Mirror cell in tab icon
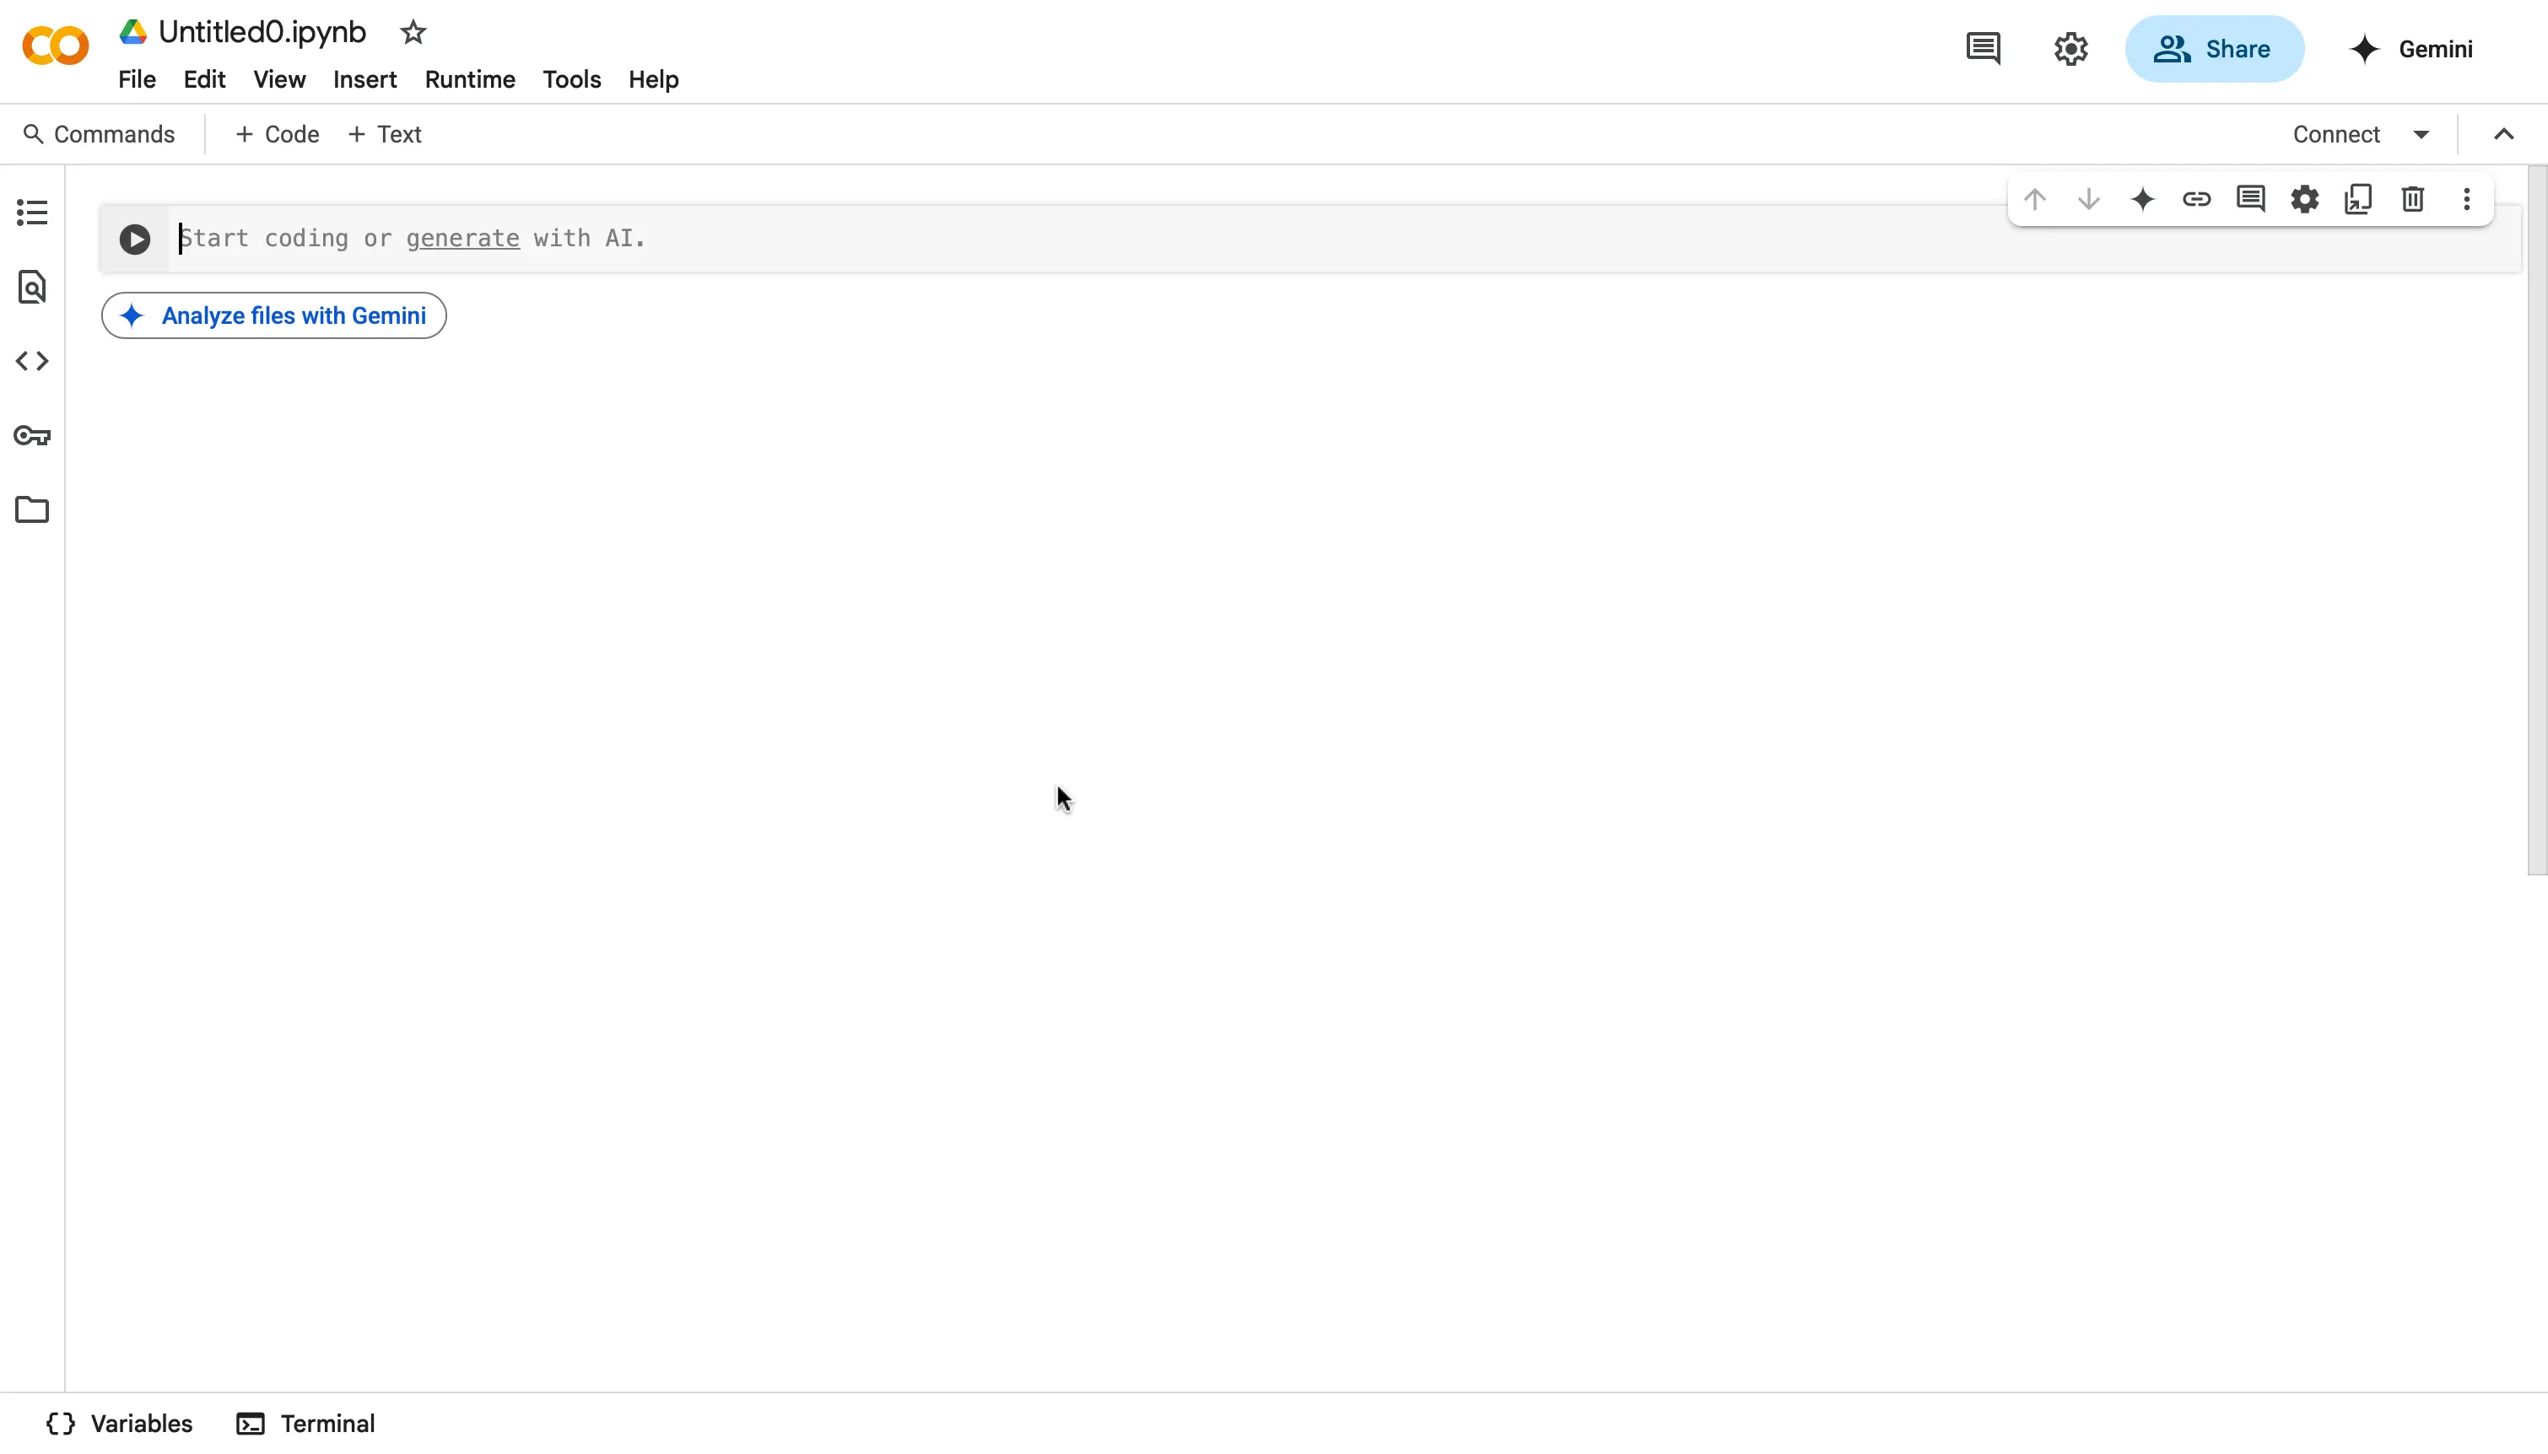The width and height of the screenshot is (2548, 1454). [2358, 199]
